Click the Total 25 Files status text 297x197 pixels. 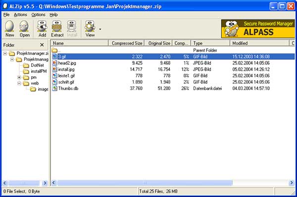tap(158, 192)
